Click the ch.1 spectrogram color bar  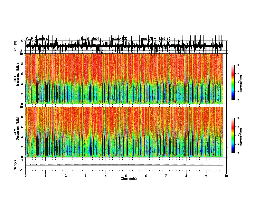pos(233,82)
